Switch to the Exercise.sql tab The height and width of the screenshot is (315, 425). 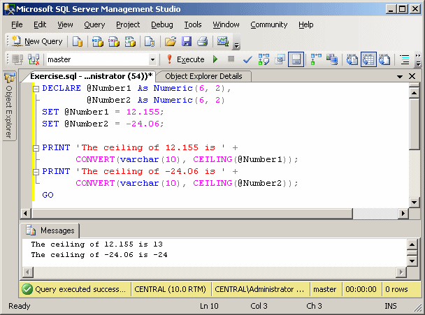click(x=91, y=76)
